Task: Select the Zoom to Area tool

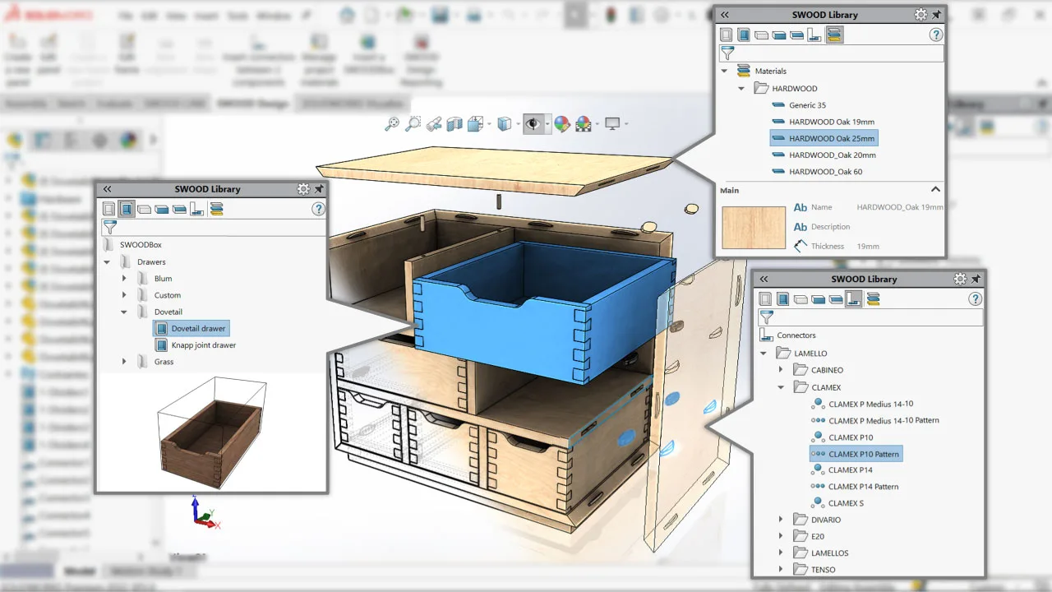Action: click(413, 123)
